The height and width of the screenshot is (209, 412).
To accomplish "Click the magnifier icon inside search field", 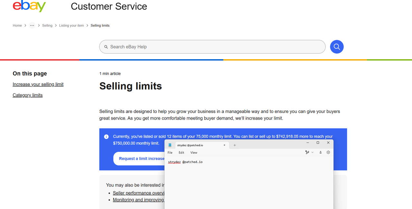I will point(106,47).
